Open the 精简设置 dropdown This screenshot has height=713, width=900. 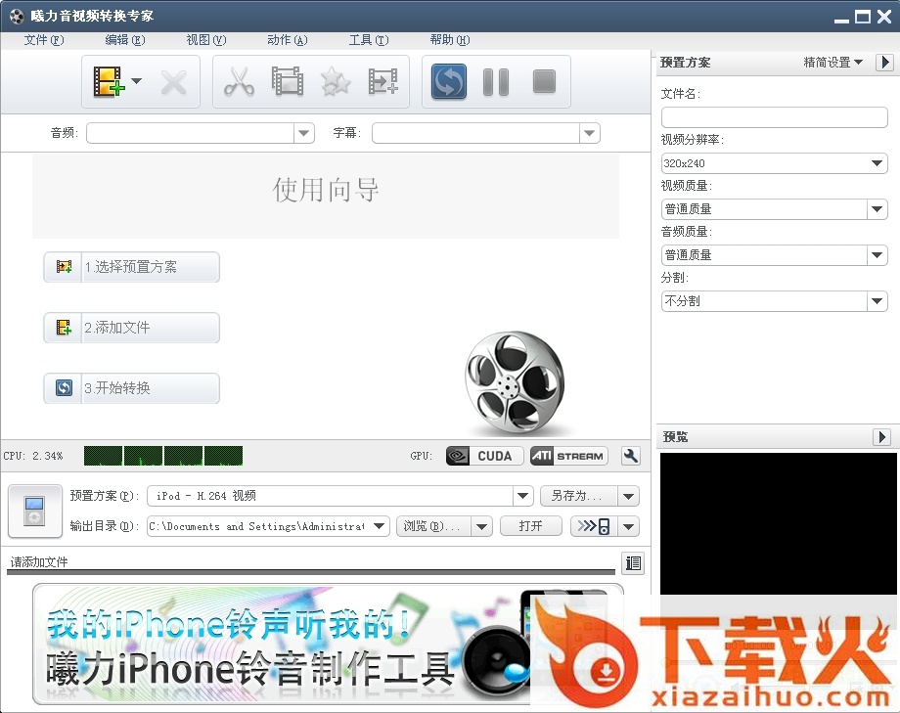[832, 62]
